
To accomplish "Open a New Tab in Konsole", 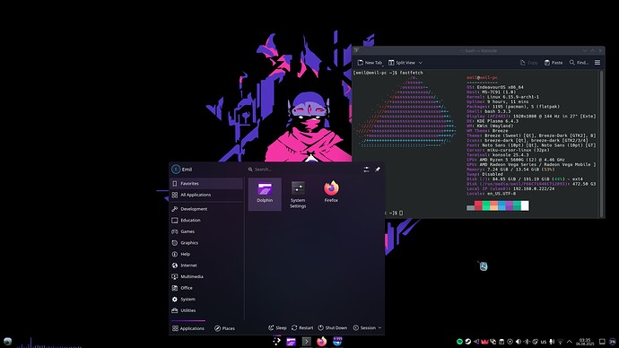I will (370, 63).
